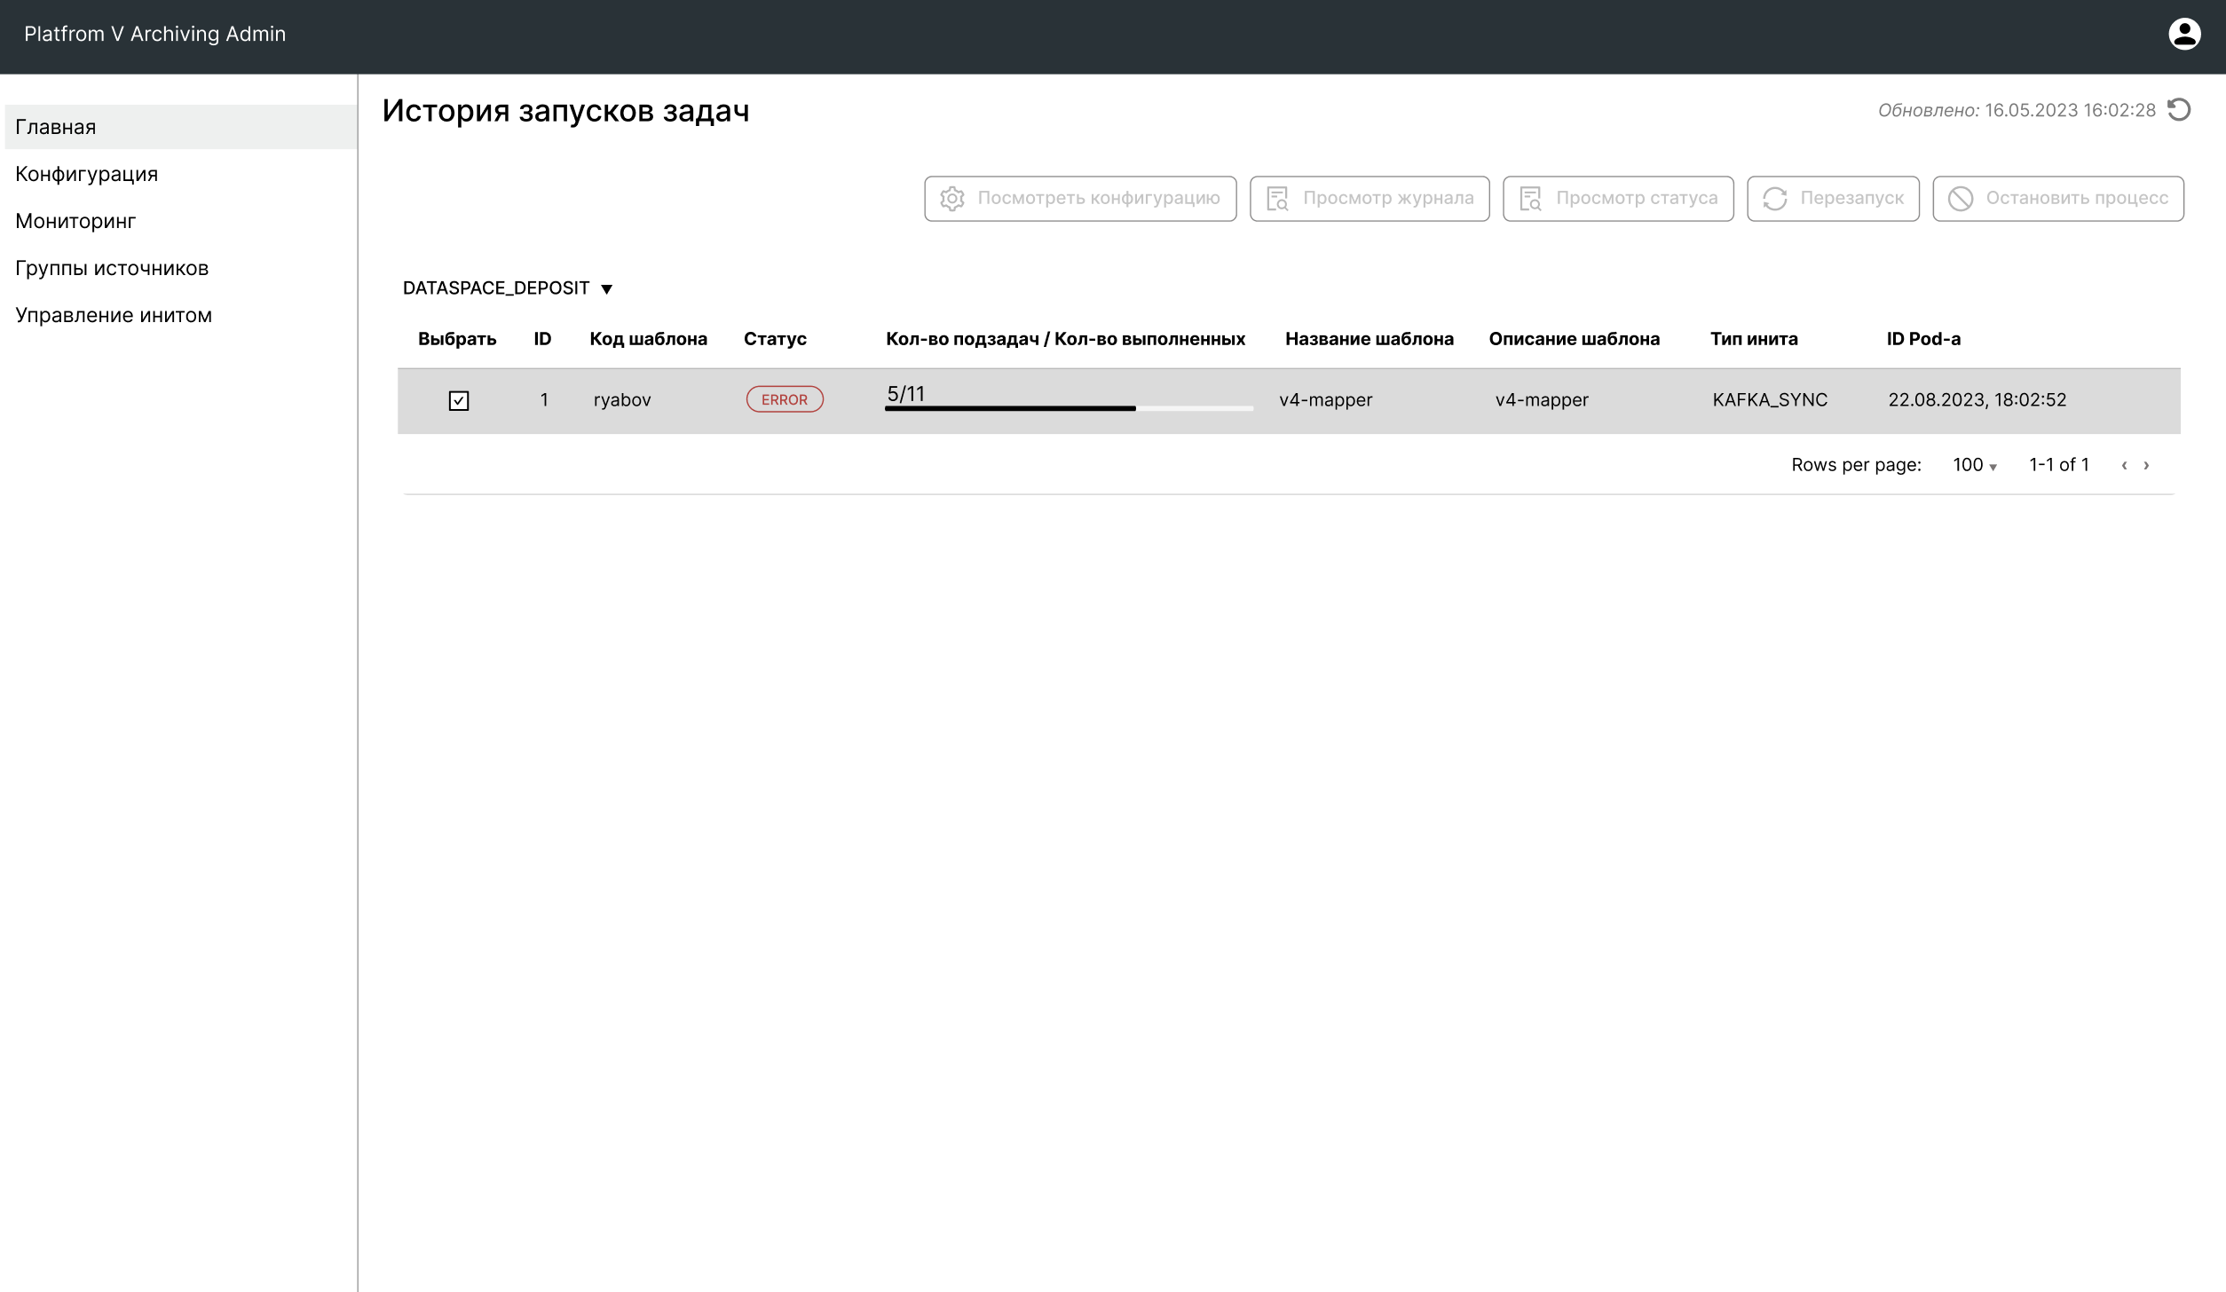Go to previous page arrow
2226x1292 pixels.
pos(2124,465)
